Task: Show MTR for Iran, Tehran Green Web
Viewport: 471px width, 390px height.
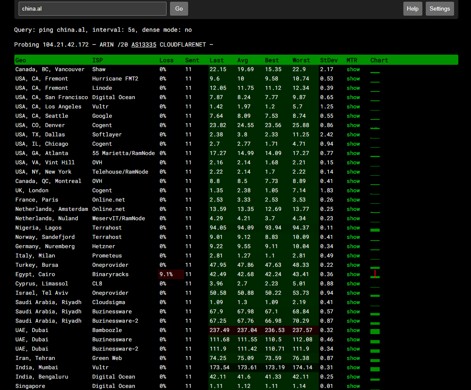Action: point(353,358)
